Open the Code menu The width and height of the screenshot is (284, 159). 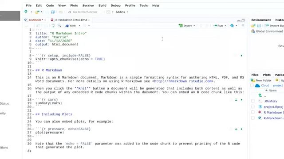[x=50, y=6]
